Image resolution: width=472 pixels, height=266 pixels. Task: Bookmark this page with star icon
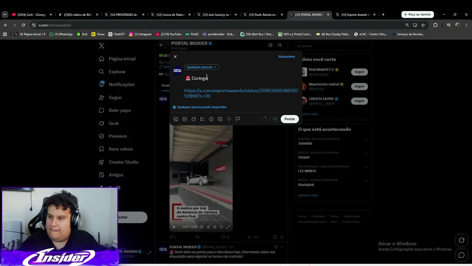pos(423,25)
